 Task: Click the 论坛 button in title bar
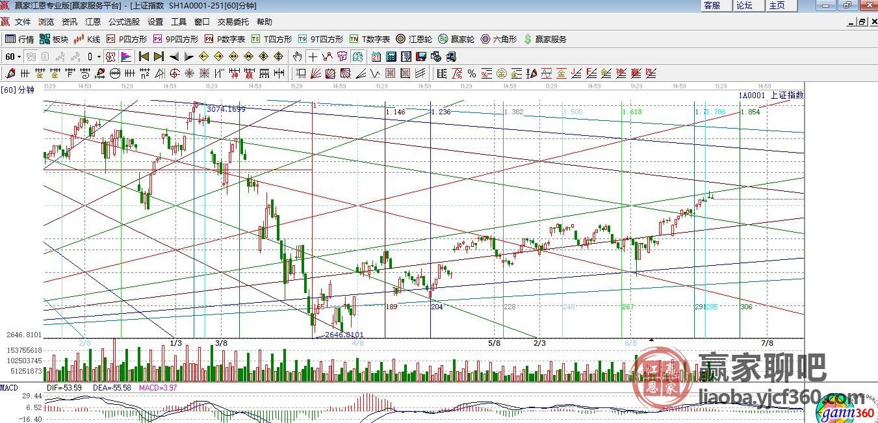(x=748, y=5)
